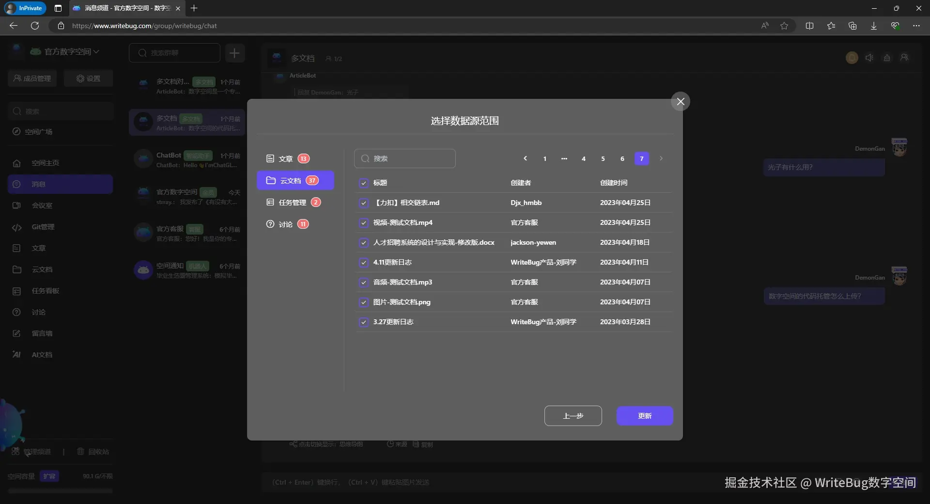Open AI文档 in the sidebar

(42, 355)
